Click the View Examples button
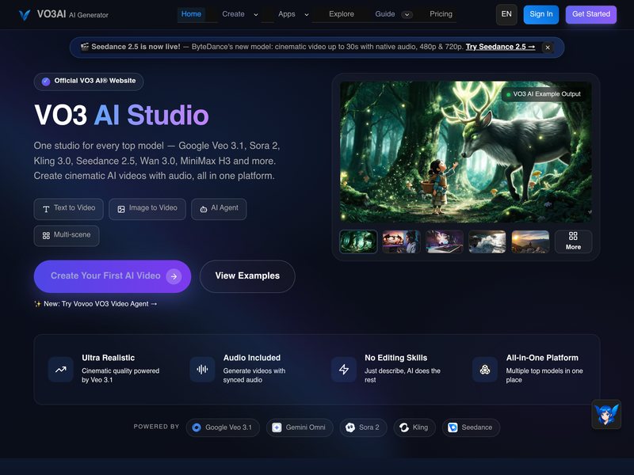 247,276
